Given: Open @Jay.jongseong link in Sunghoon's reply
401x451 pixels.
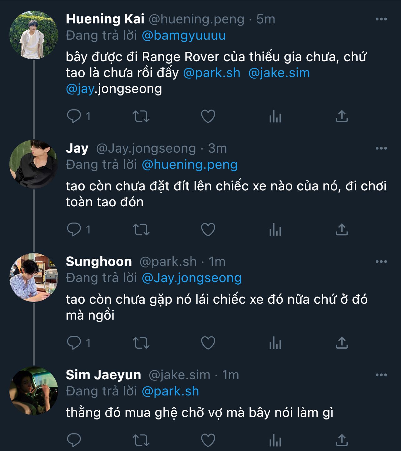Looking at the screenshot, I should click(x=192, y=278).
